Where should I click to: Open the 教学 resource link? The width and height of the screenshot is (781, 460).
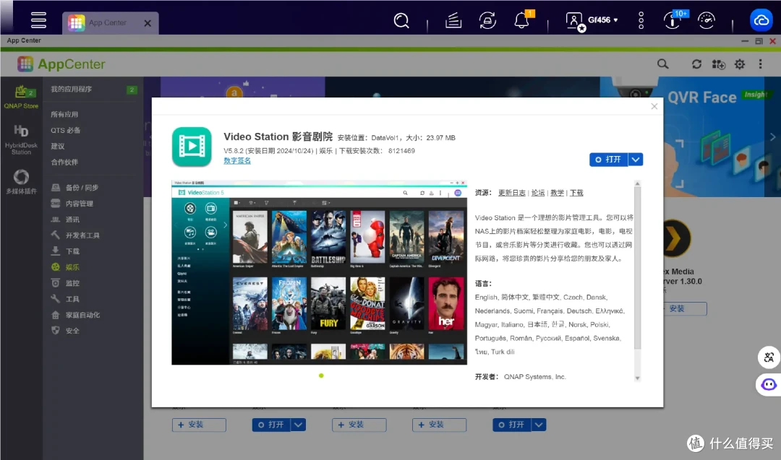point(557,193)
